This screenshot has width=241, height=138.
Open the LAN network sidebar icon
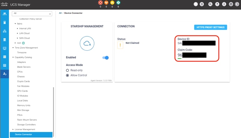(4, 31)
